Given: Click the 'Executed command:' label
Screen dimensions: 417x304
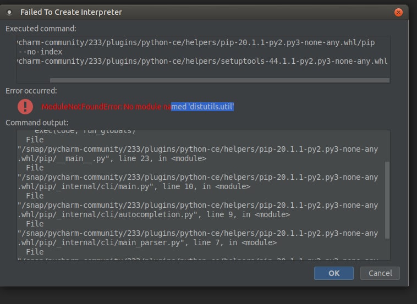Looking at the screenshot, I should point(41,29).
